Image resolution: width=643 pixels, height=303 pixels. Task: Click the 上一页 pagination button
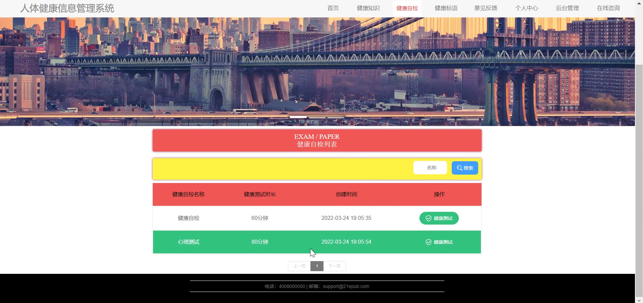(x=299, y=266)
